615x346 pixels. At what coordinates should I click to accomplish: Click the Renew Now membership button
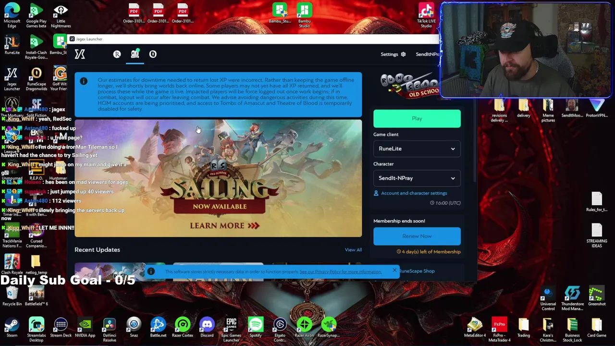point(417,236)
